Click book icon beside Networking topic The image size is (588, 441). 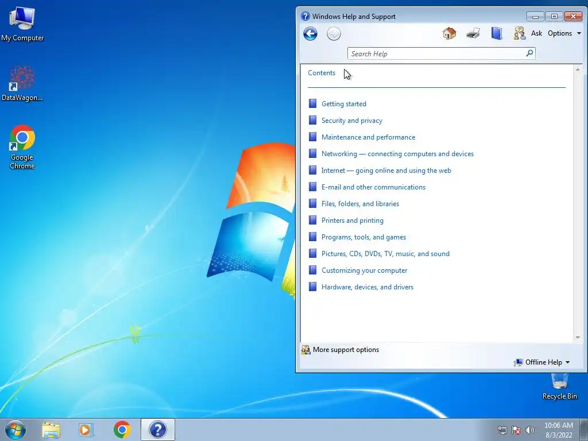pyautogui.click(x=312, y=153)
